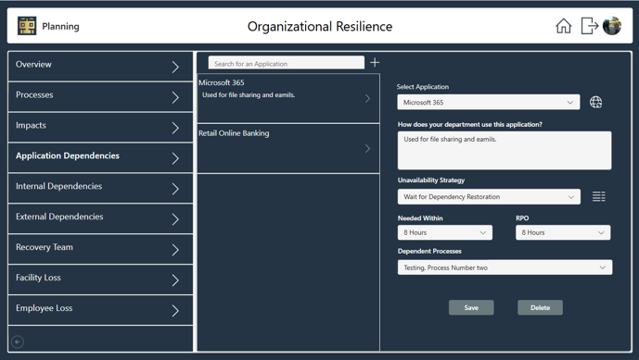This screenshot has height=360, width=639.
Task: Open Recovery Team menu item
Action: pyautogui.click(x=100, y=249)
